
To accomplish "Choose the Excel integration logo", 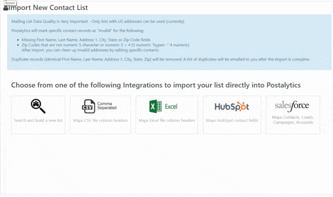I will 163,106.
